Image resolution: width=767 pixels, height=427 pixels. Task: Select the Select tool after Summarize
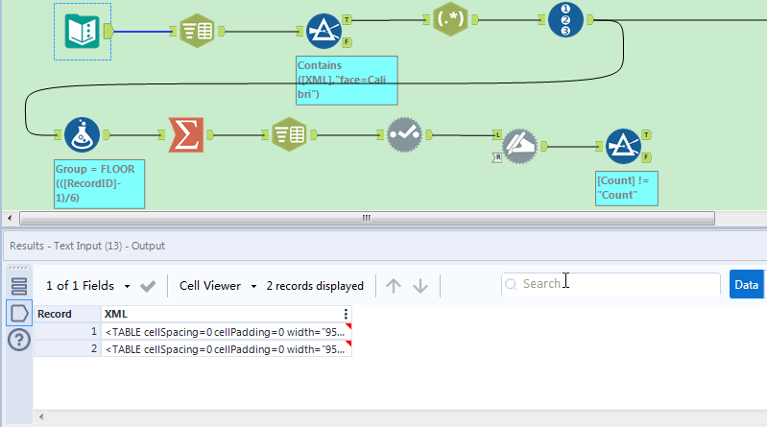289,134
